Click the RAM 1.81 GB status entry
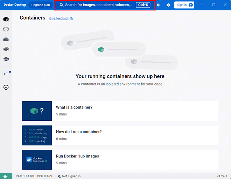Viewport: 231px width, 179px height. pyautogui.click(x=25, y=176)
